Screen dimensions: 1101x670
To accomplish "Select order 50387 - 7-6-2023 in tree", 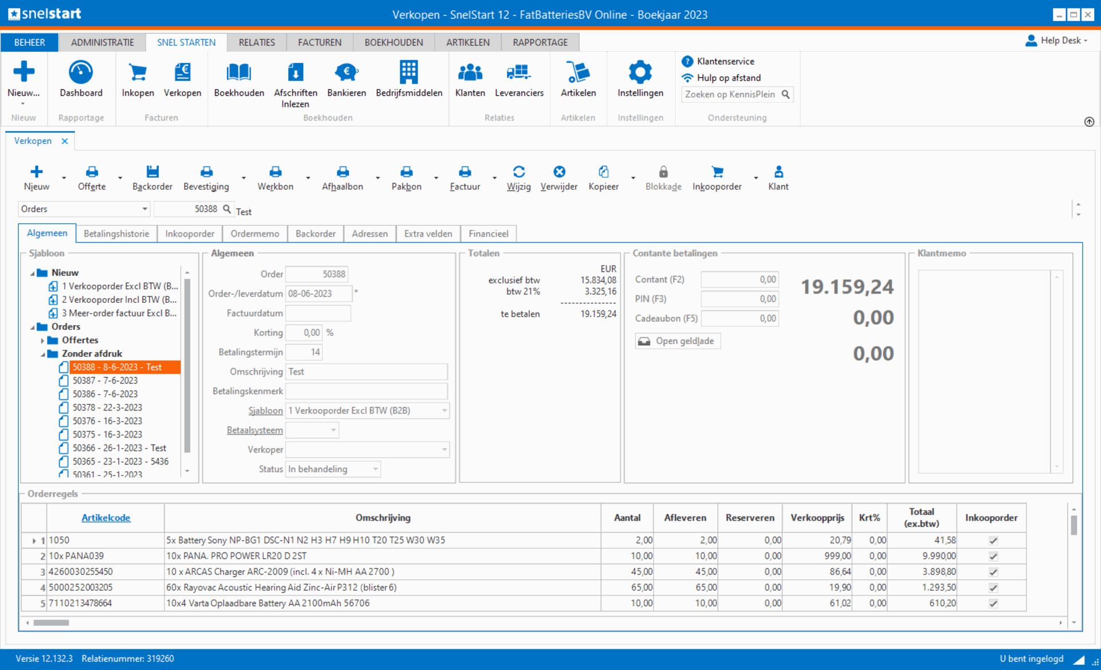I will [x=105, y=381].
